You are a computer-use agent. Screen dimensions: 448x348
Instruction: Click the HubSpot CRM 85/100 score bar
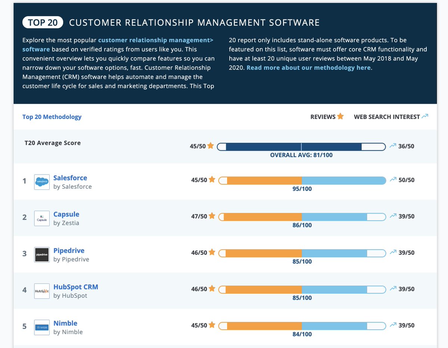coord(302,289)
